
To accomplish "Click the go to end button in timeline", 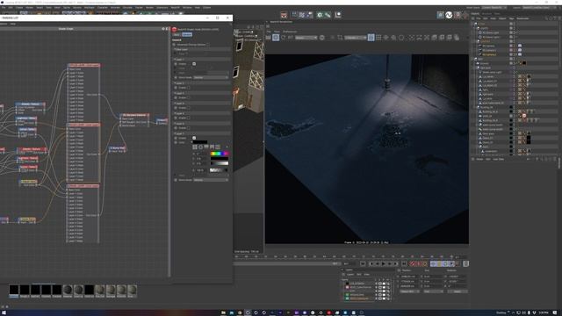I will coord(404,263).
